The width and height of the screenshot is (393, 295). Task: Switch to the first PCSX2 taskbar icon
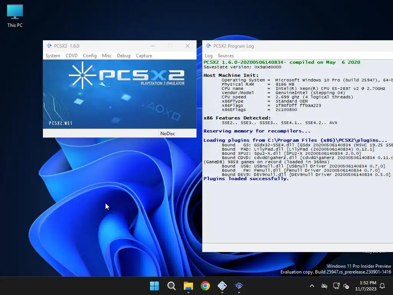pyautogui.click(x=222, y=286)
